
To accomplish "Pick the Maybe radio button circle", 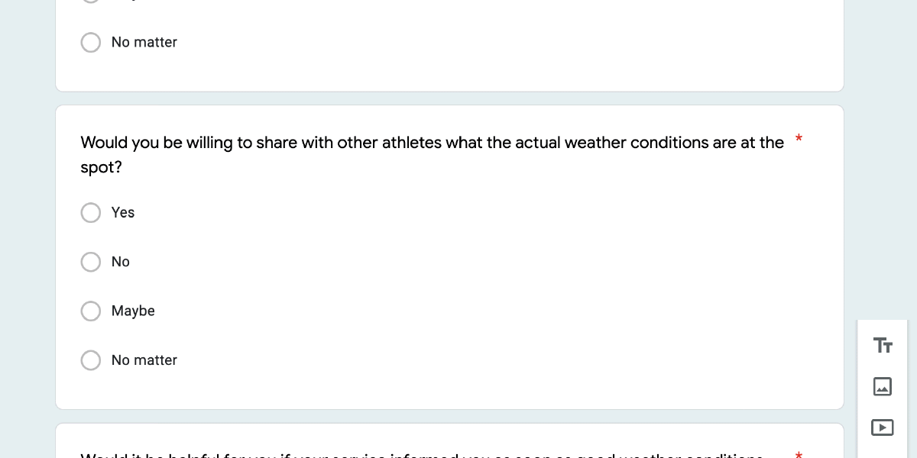I will pyautogui.click(x=91, y=311).
